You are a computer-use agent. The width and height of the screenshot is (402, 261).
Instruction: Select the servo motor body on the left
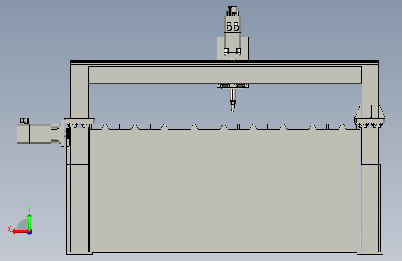(x=38, y=134)
